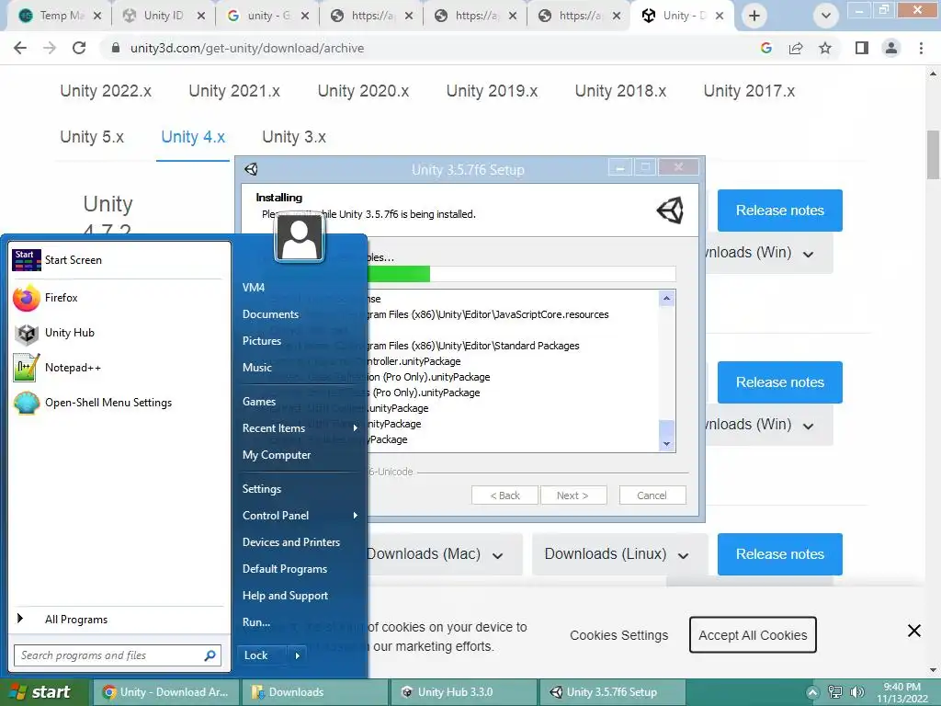Close the Temp Mail tab
This screenshot has width=941, height=706.
97,17
